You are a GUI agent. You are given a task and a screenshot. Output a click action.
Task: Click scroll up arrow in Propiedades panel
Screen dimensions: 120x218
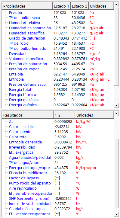tap(116, 5)
